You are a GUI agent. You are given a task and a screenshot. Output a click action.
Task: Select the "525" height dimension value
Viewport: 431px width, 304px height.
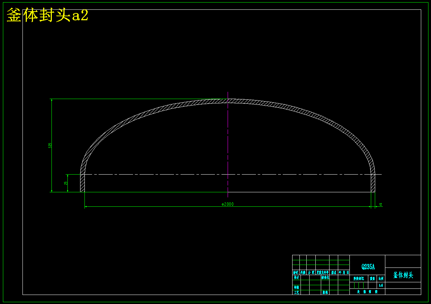pyautogui.click(x=50, y=145)
